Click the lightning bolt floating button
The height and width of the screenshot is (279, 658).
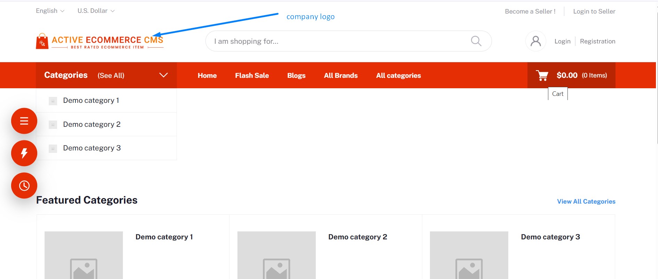24,153
